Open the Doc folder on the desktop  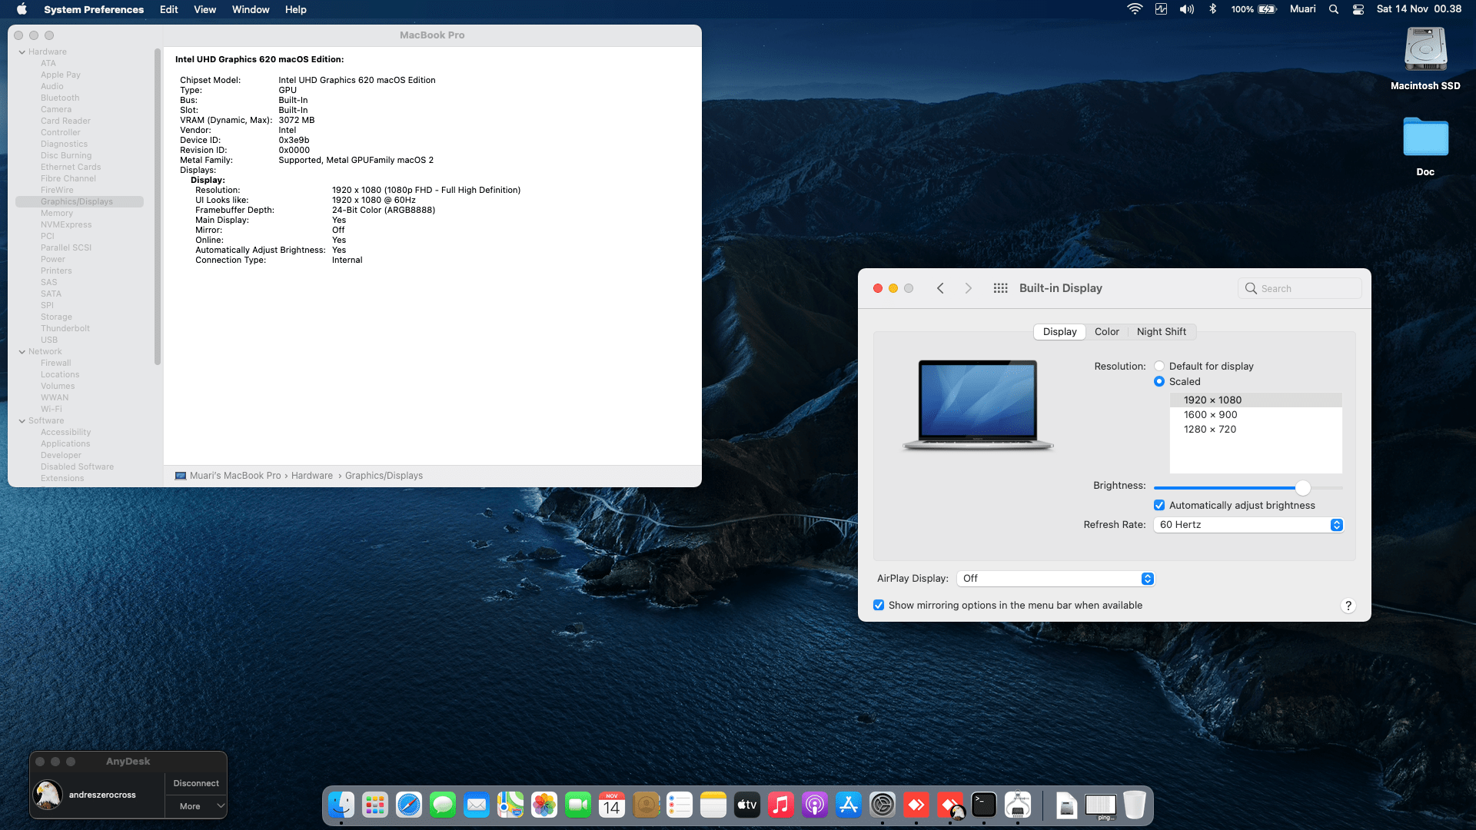1425,138
